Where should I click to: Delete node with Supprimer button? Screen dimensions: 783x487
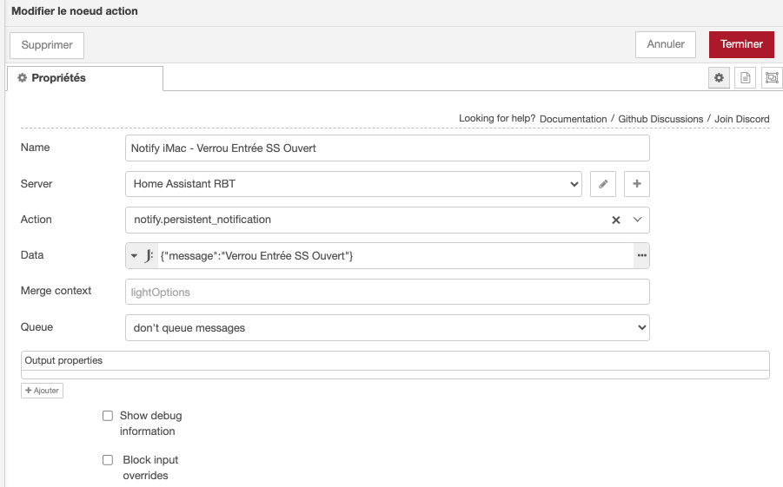tap(47, 45)
